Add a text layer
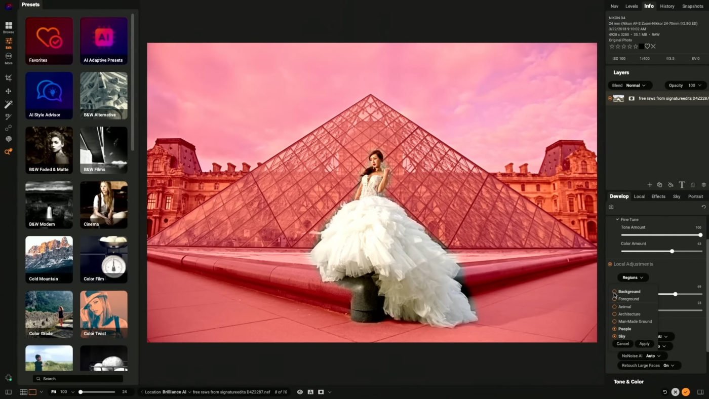 682,185
